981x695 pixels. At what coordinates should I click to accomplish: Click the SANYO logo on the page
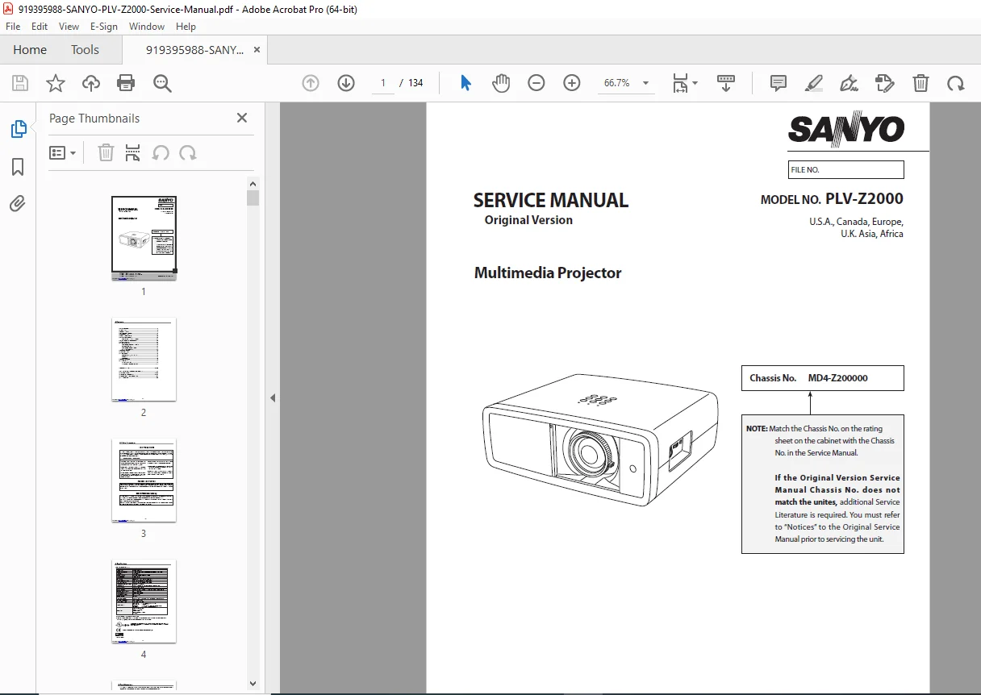pos(846,129)
